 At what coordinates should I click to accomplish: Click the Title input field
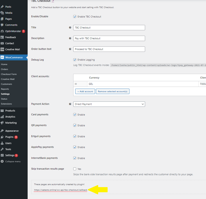109,28
